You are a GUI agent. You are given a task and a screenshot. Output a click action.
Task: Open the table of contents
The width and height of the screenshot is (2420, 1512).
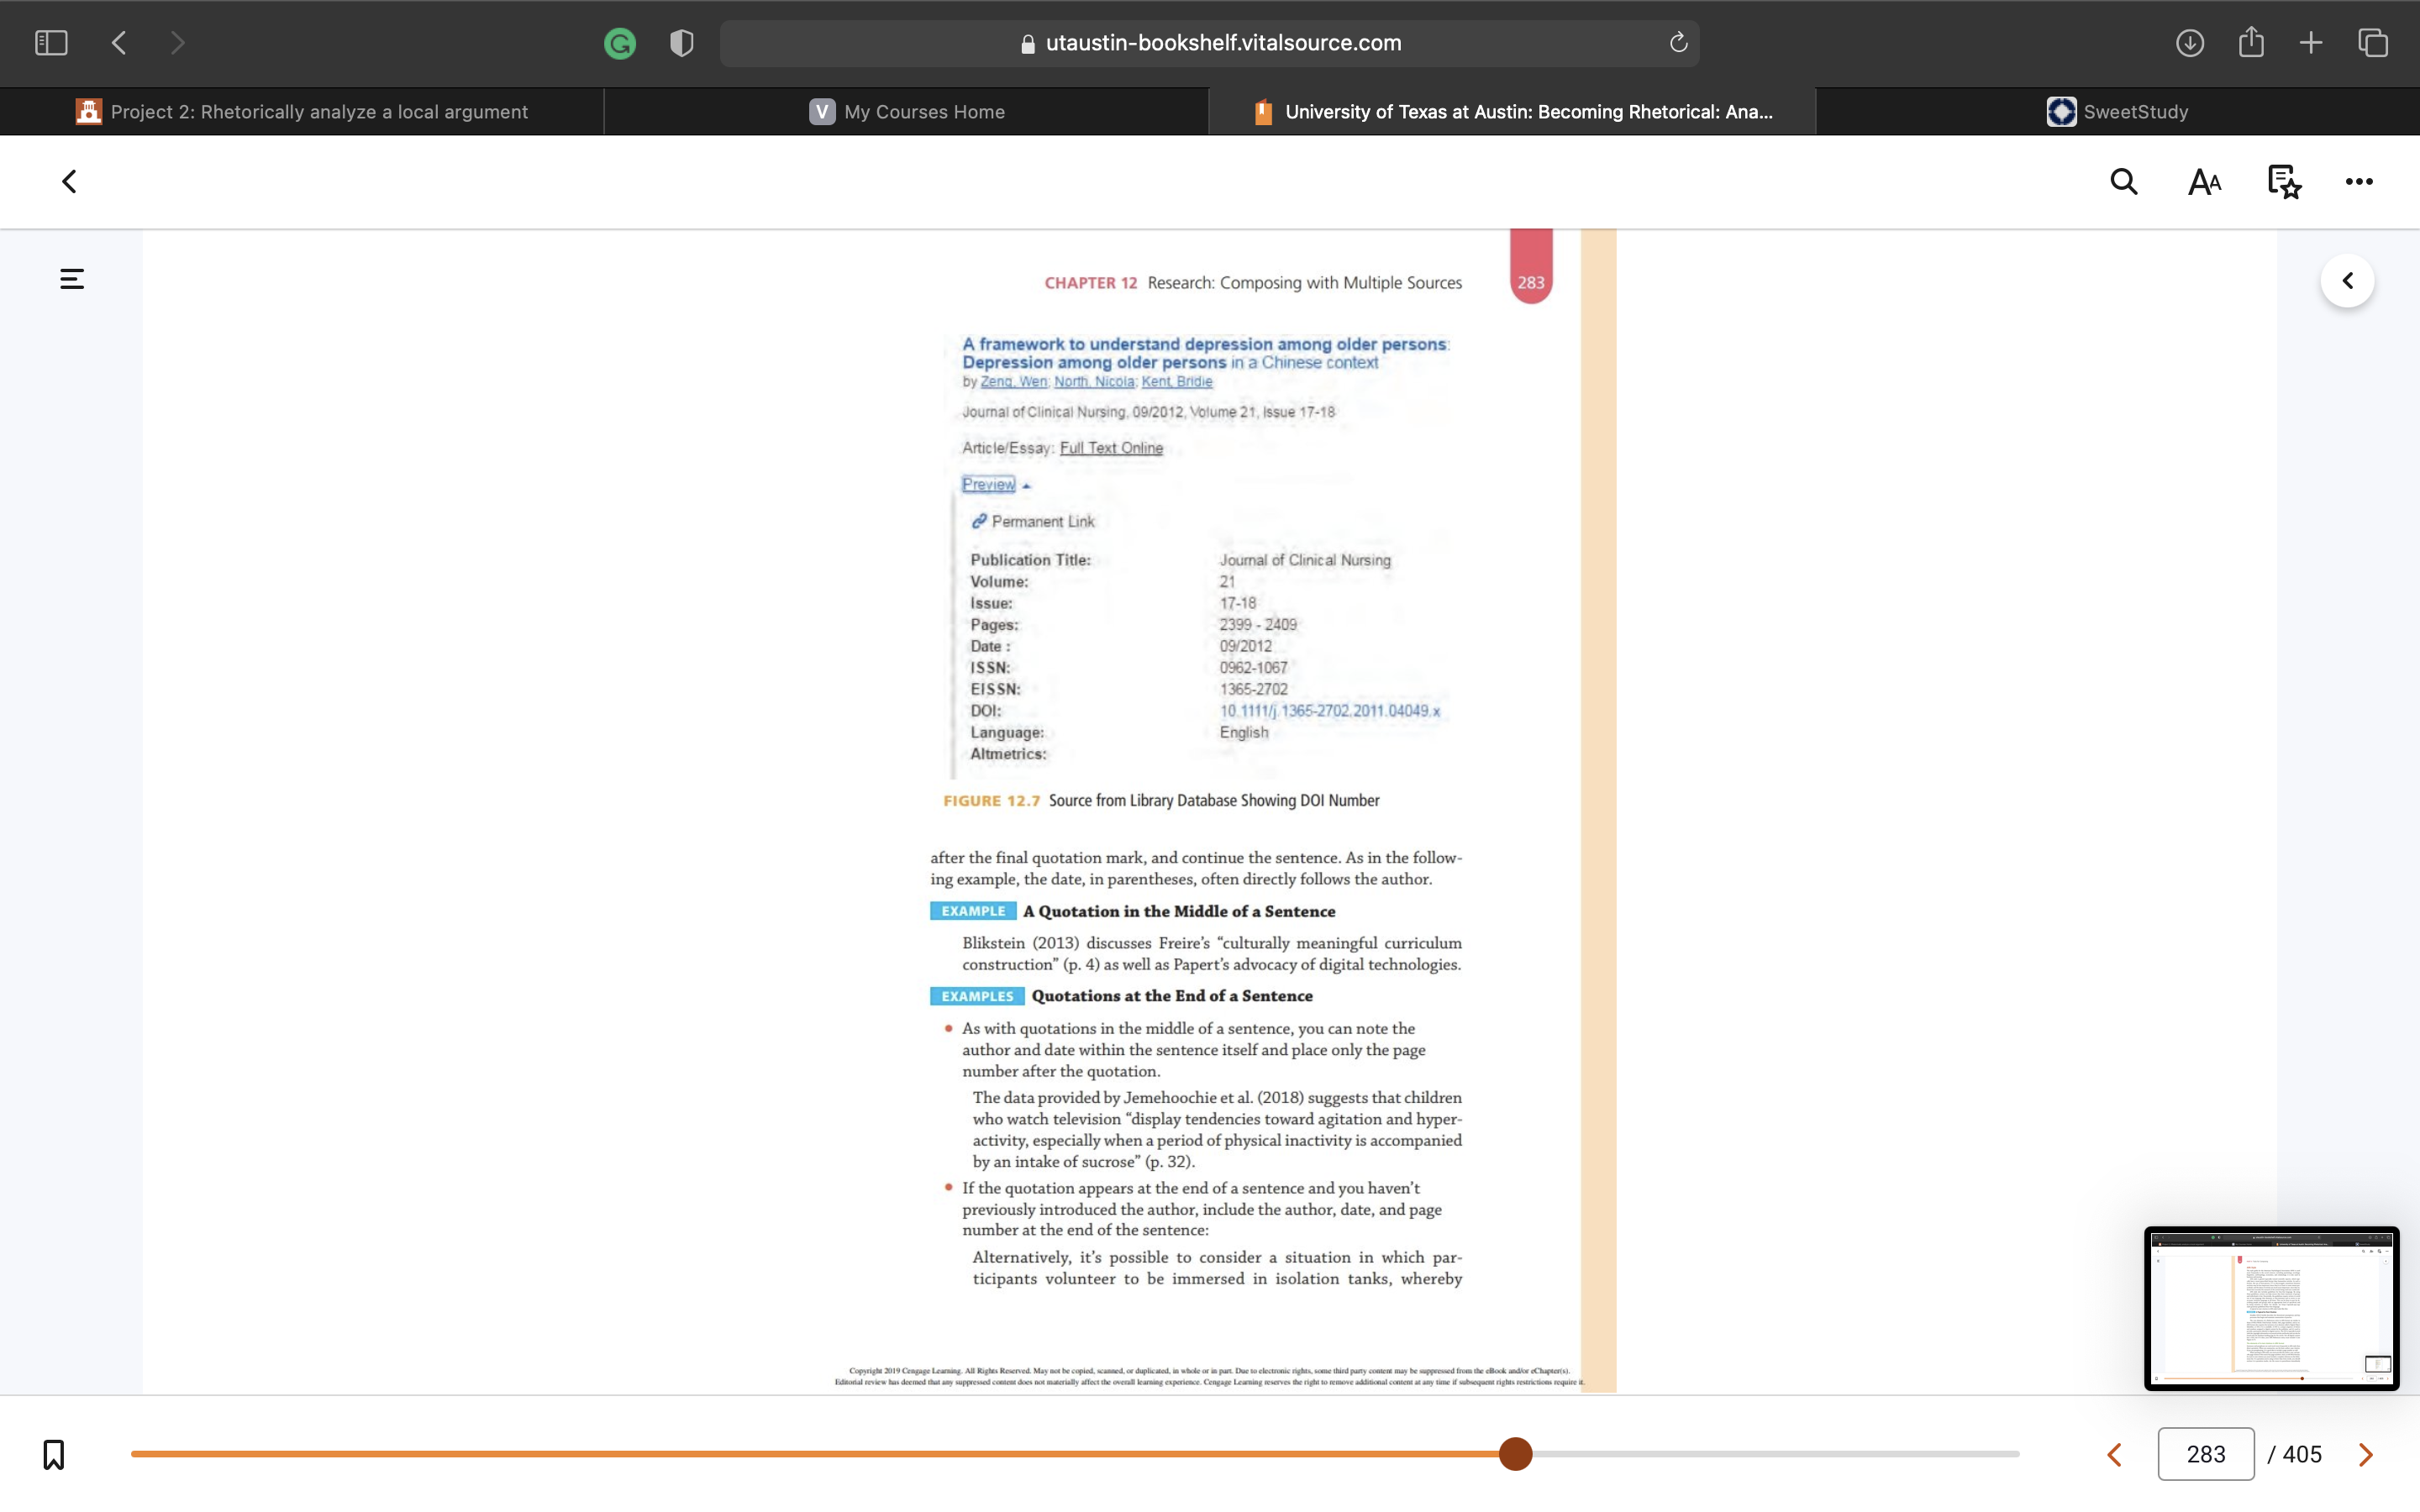pyautogui.click(x=72, y=279)
